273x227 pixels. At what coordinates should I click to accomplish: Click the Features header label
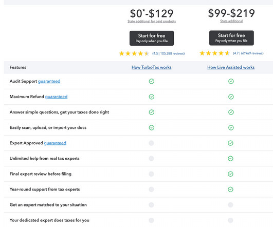coord(18,67)
